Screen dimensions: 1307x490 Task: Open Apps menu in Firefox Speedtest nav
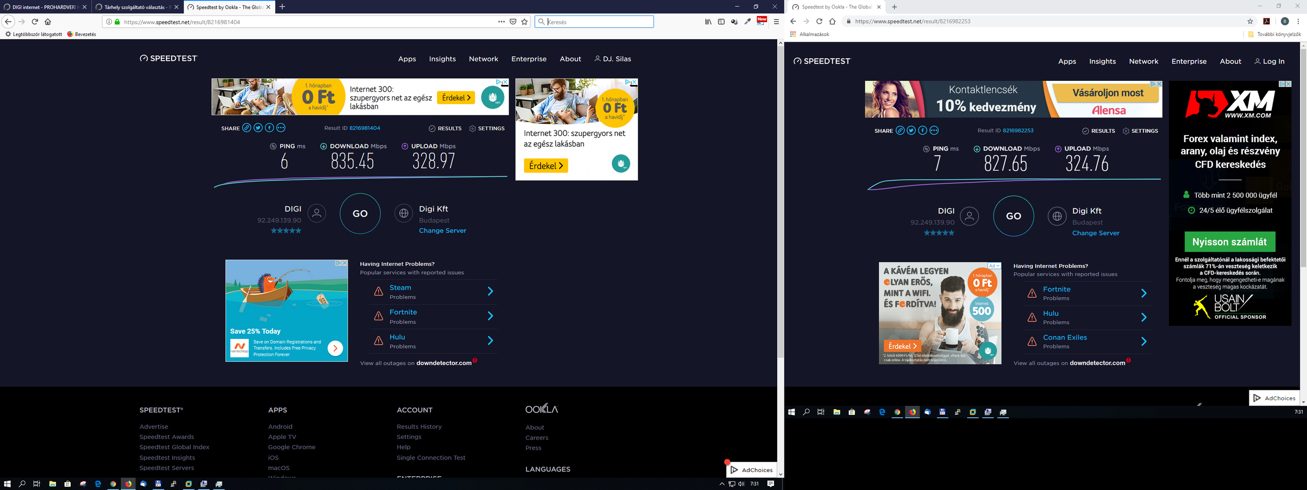click(x=407, y=59)
